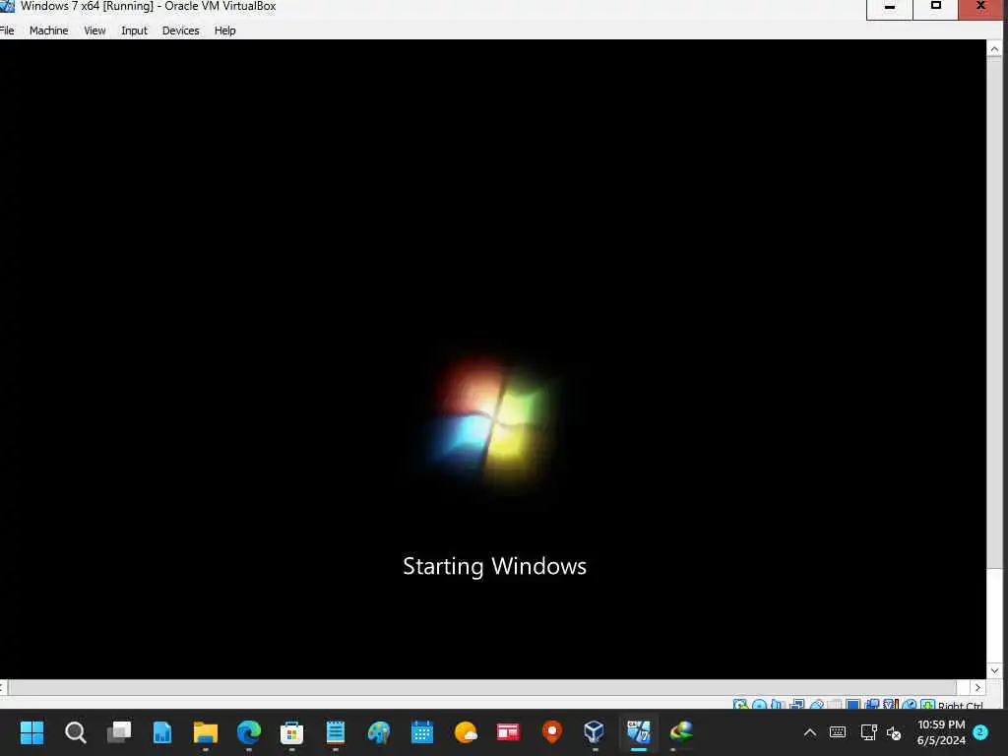Click the green keyboard capture arrow indicator
The height and width of the screenshot is (756, 1008).
927,704
